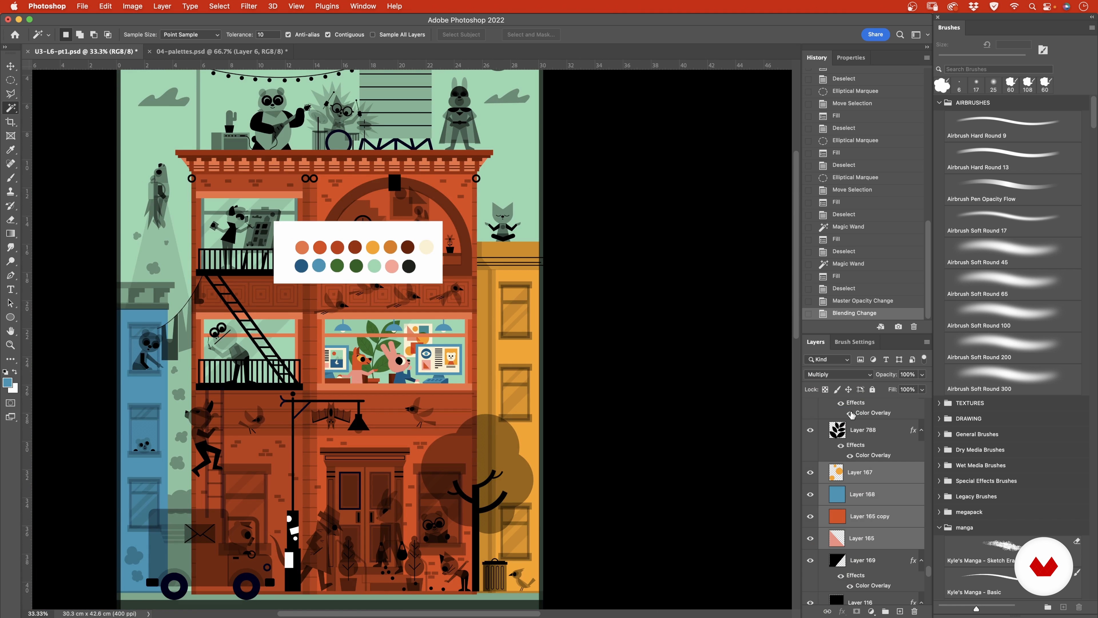This screenshot has height=618, width=1098.
Task: Select the Crop tool
Action: click(x=11, y=122)
